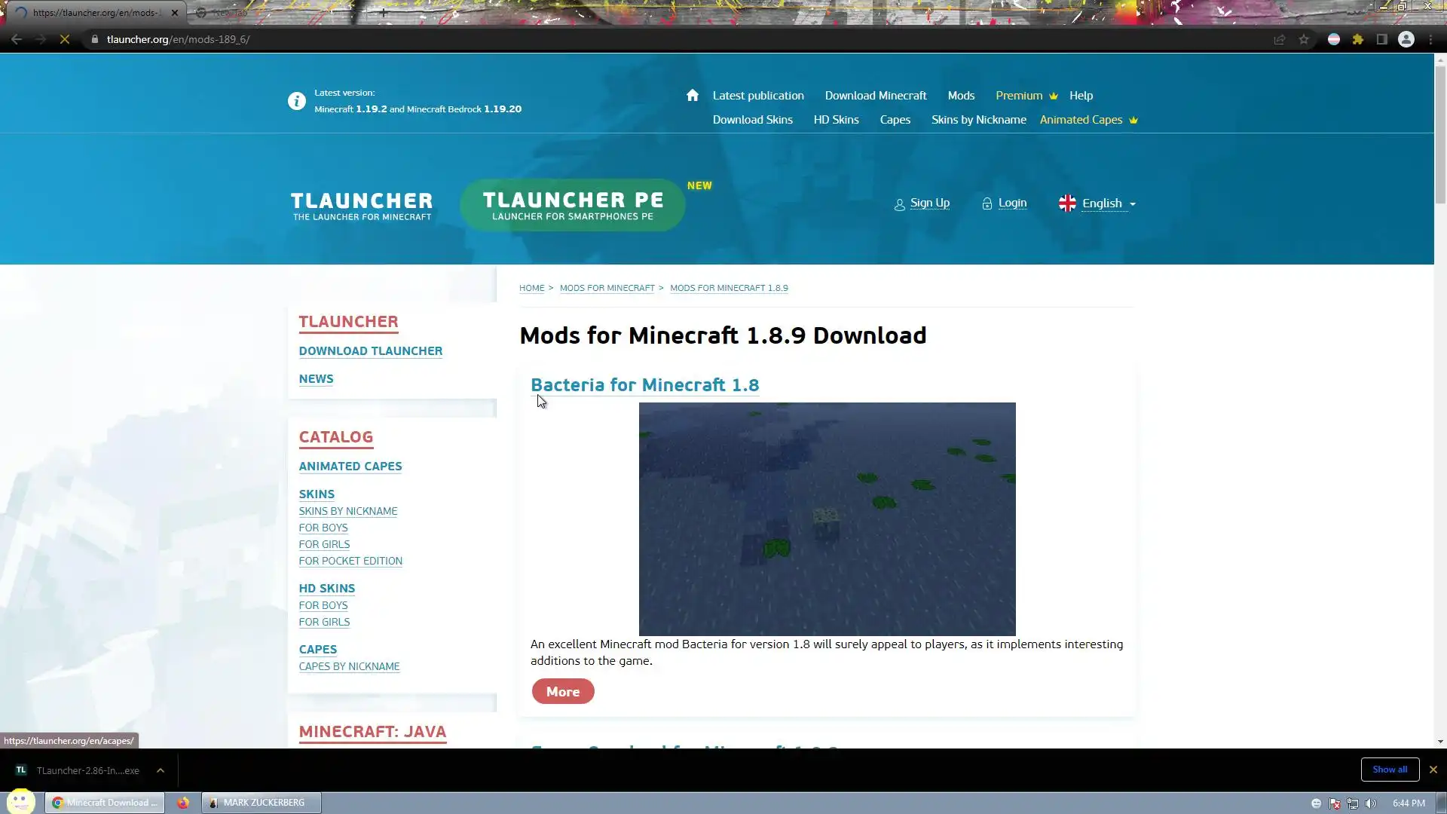The height and width of the screenshot is (814, 1447).
Task: Click the Firefox icon in the taskbar
Action: pyautogui.click(x=183, y=803)
